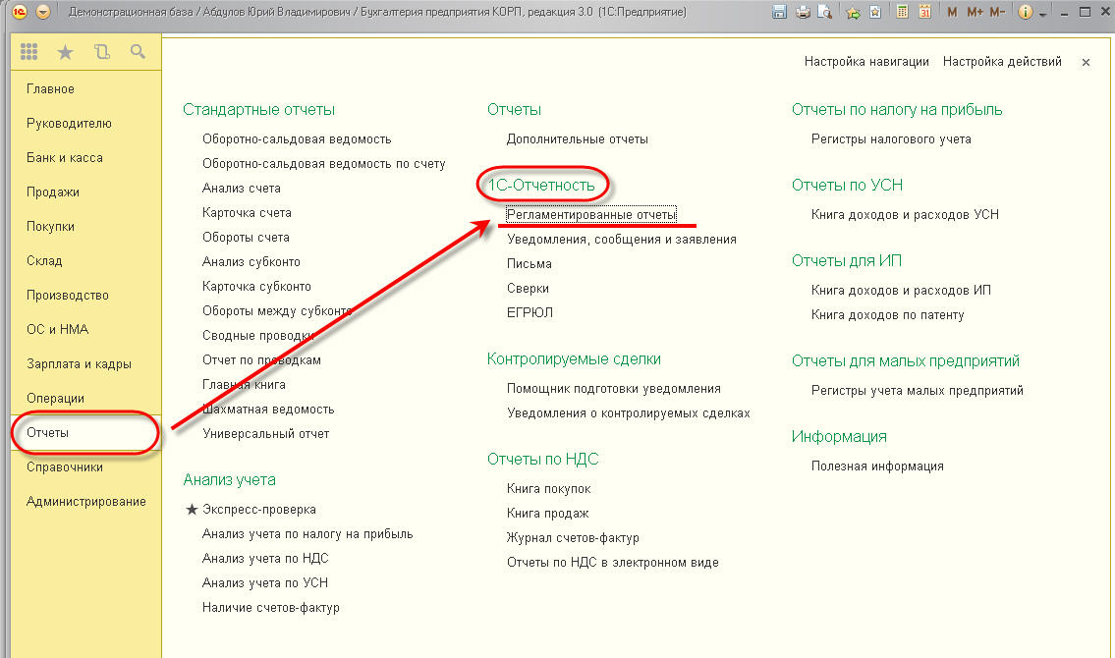Click the Save floppy disk icon
This screenshot has height=658, width=1115.
pos(779,12)
